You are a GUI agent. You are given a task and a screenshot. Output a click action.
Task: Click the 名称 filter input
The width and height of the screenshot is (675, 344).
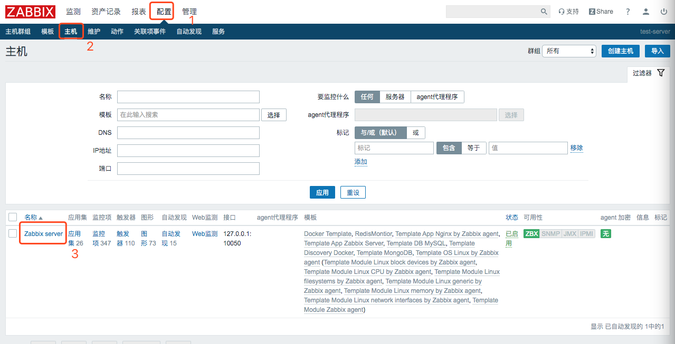(x=188, y=97)
